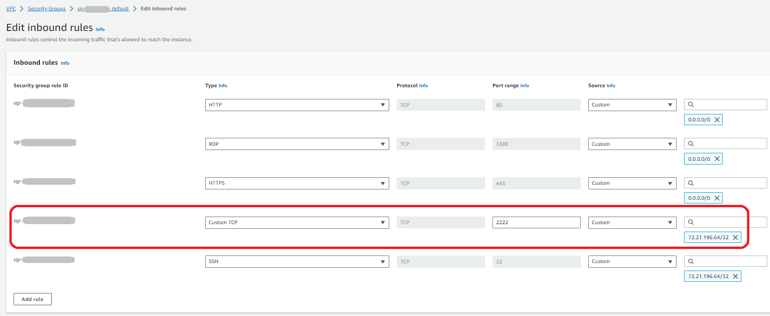The height and width of the screenshot is (316, 770).
Task: Open the Custom TCP type dropdown
Action: [297, 222]
